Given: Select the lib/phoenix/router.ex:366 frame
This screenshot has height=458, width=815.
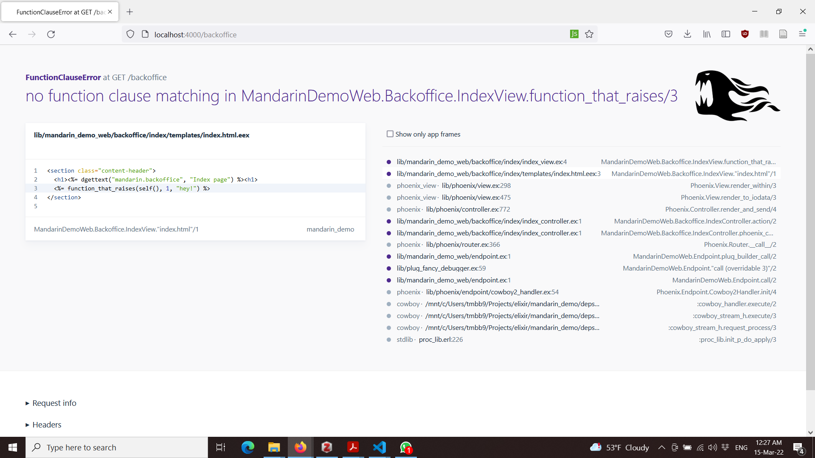Looking at the screenshot, I should [x=463, y=245].
